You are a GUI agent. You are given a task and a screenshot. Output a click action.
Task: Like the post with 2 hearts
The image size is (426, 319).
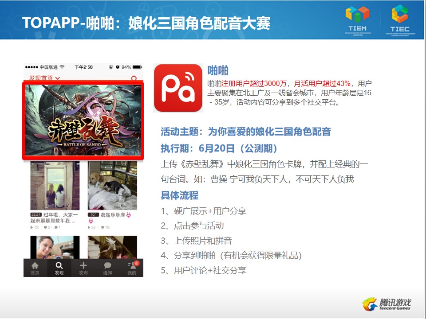(x=47, y=227)
